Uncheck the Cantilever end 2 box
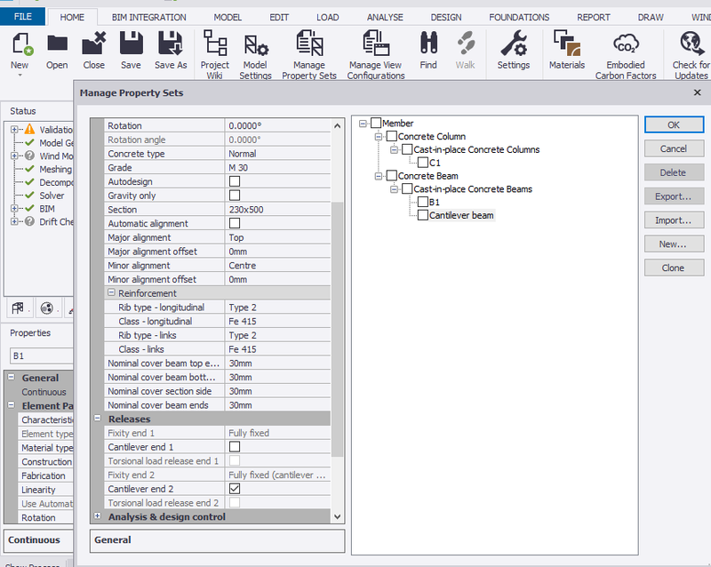Viewport: 711px width, 567px height. pos(235,489)
